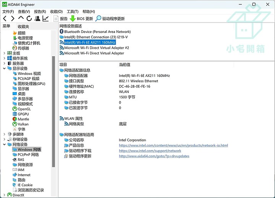Select Bluetooth Device (Personal Area Network) row
The height and width of the screenshot is (198, 275).
95,32
